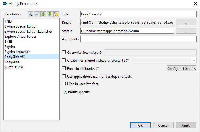Select FNIS in executables list

31,21
